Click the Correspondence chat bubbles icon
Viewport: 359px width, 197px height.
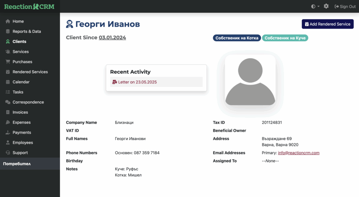[x=8, y=102]
